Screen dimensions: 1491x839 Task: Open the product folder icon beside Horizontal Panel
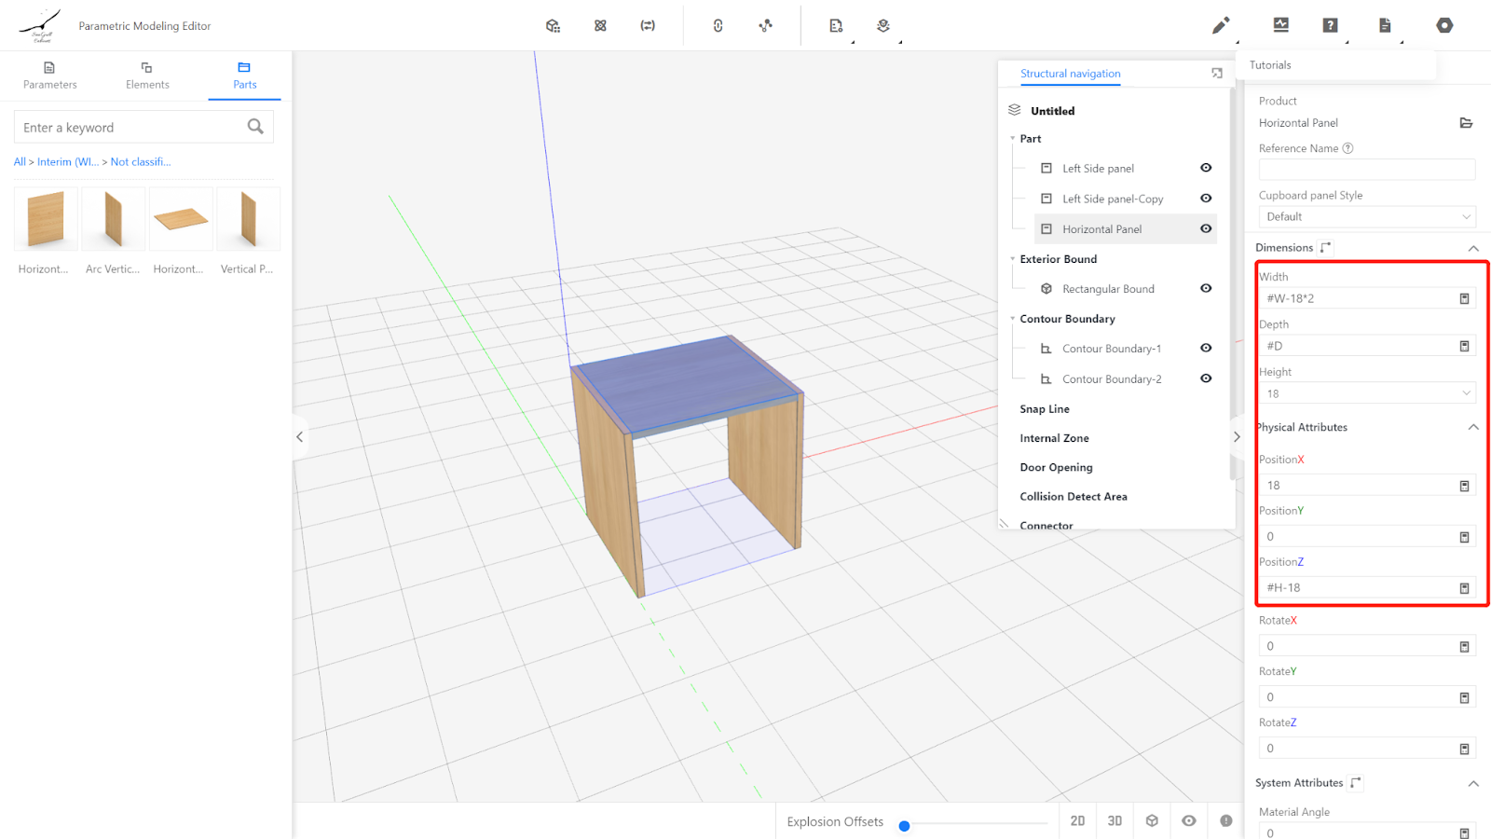(x=1465, y=123)
